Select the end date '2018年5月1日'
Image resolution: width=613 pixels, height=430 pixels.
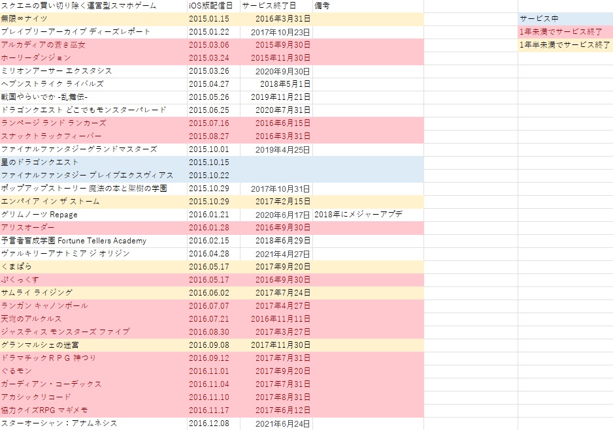(276, 84)
